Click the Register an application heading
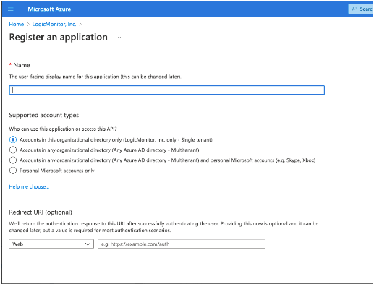The width and height of the screenshot is (374, 284). (x=59, y=38)
